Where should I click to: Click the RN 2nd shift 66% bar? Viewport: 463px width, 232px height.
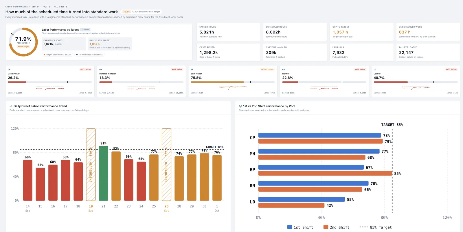(310, 190)
